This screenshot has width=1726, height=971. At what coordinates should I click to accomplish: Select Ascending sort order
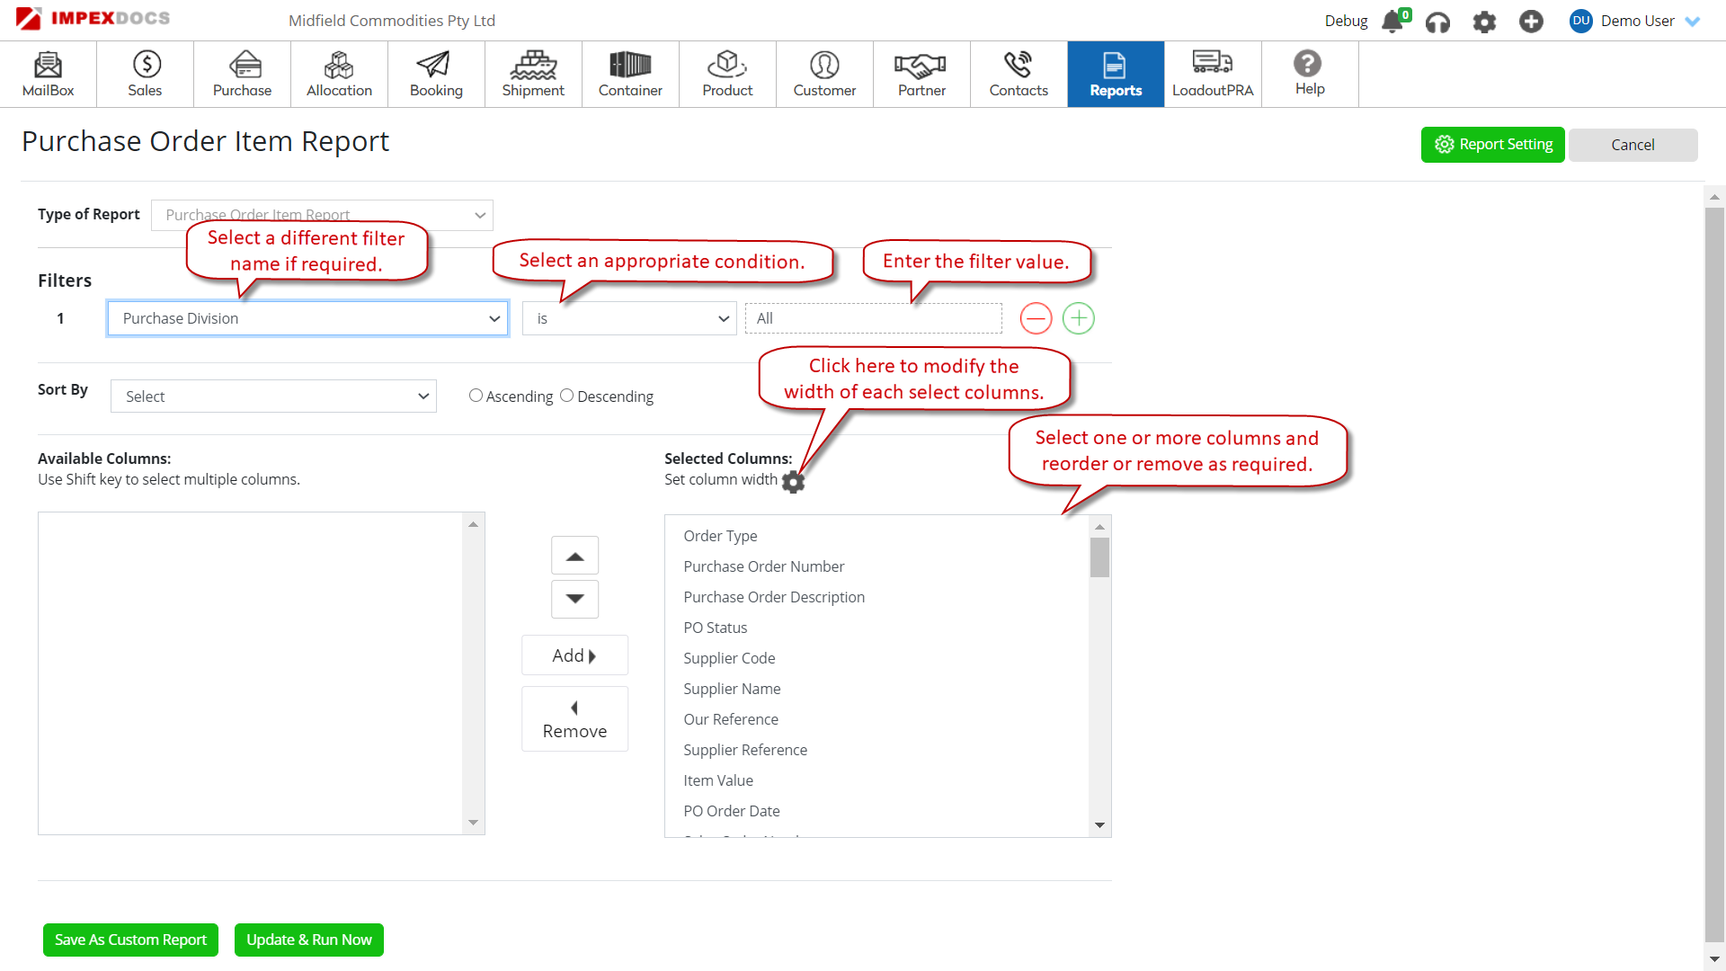coord(476,396)
